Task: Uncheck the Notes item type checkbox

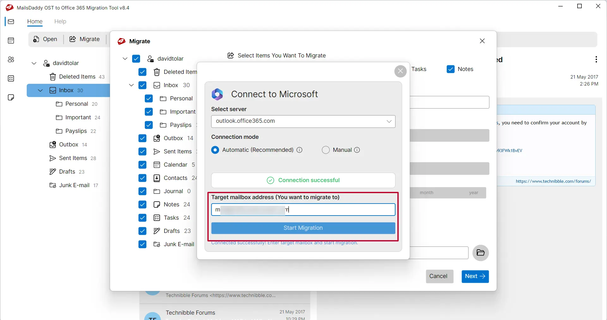Action: 451,69
